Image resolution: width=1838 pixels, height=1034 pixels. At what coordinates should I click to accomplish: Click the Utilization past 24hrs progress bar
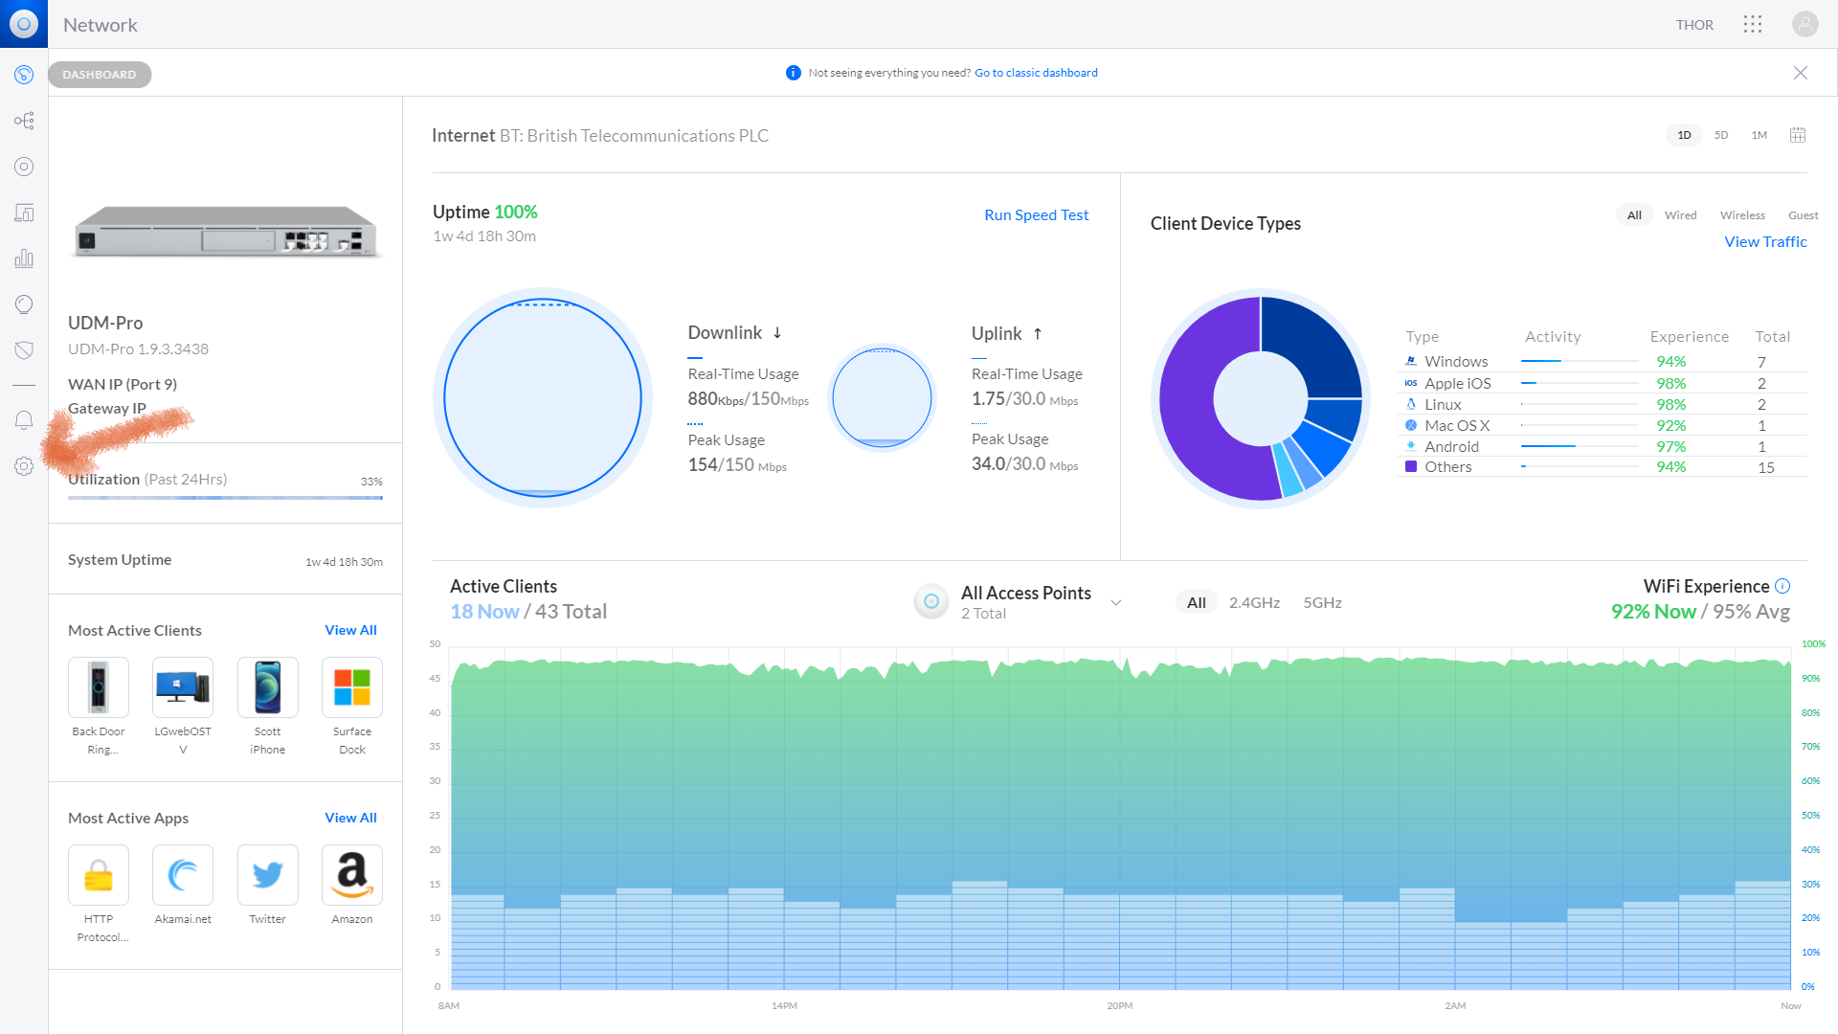point(224,497)
